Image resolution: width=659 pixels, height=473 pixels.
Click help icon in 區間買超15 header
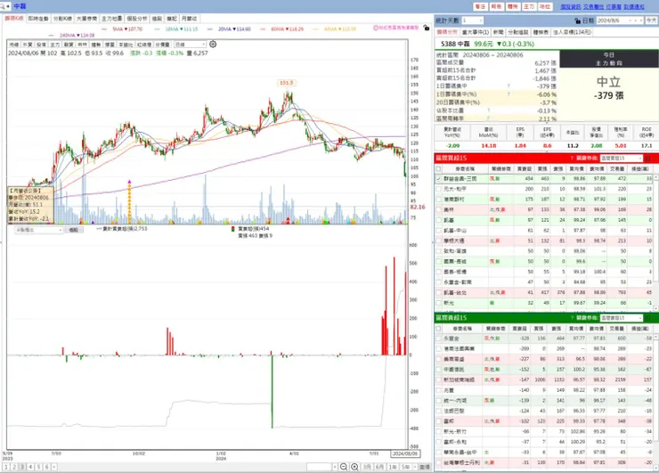(572, 158)
